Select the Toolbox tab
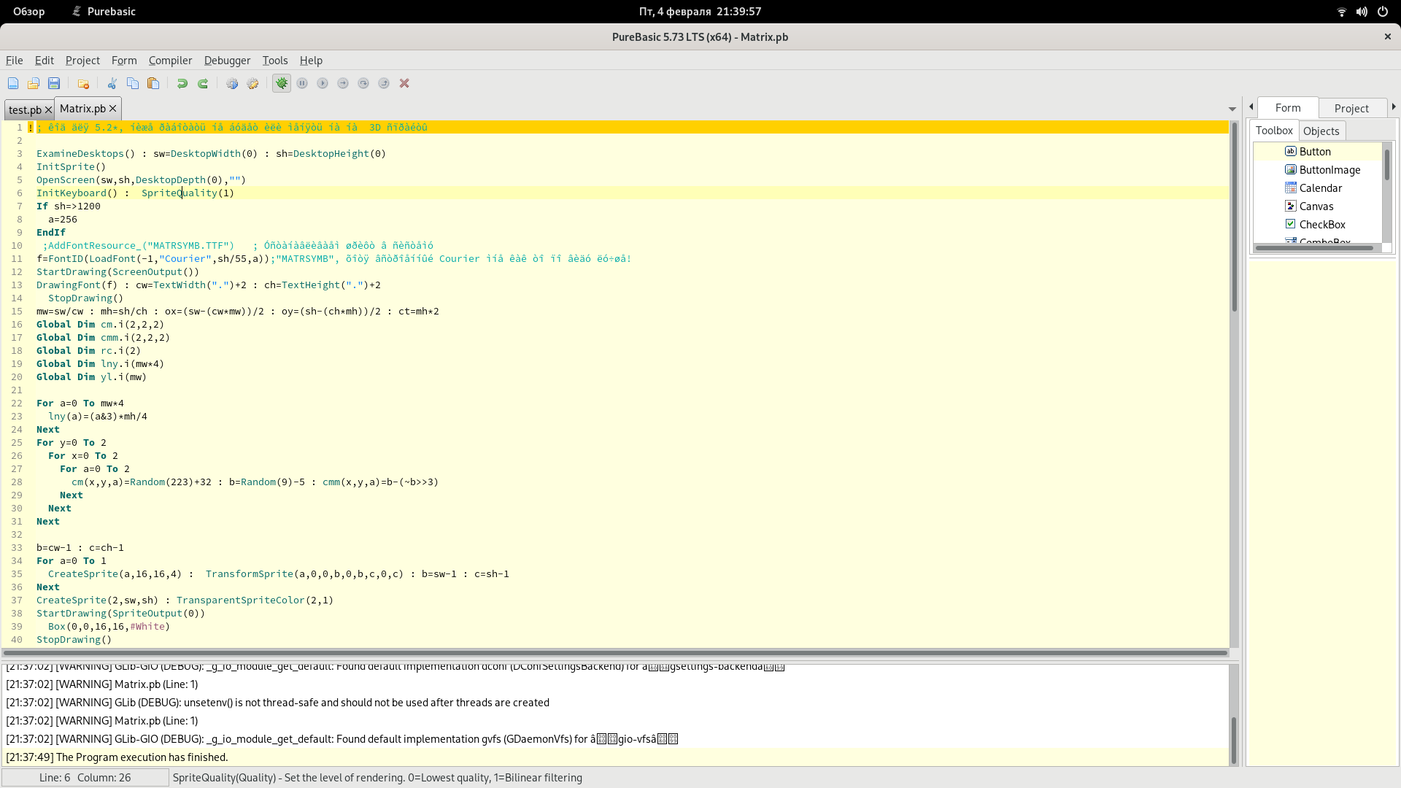Screen dimensions: 1401x788 click(1274, 131)
